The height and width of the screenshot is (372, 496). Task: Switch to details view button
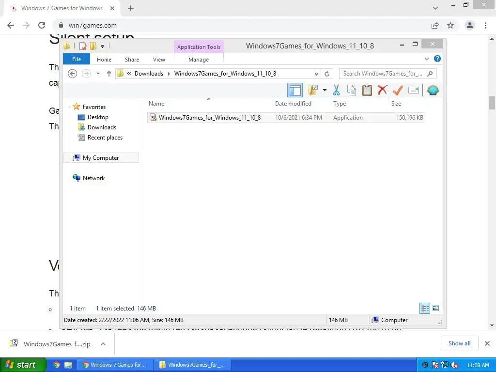coord(424,308)
